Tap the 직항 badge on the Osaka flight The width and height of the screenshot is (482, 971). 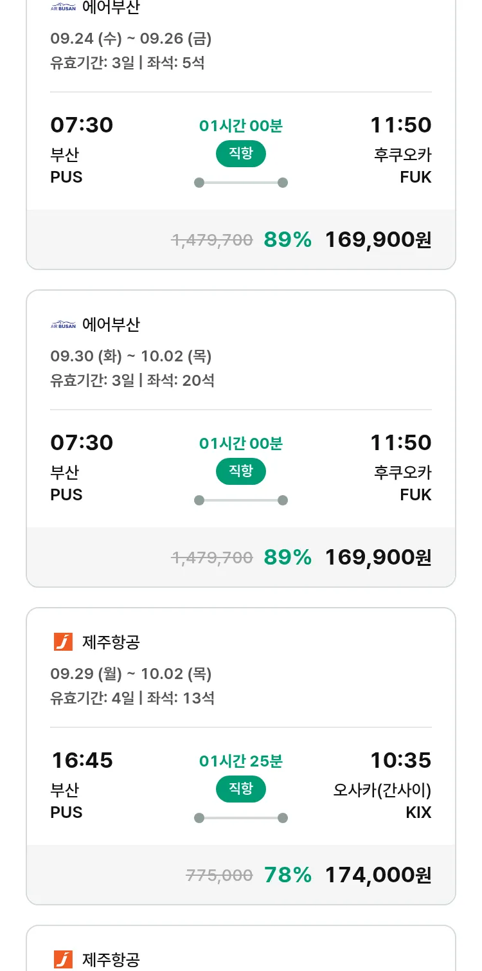coord(240,789)
